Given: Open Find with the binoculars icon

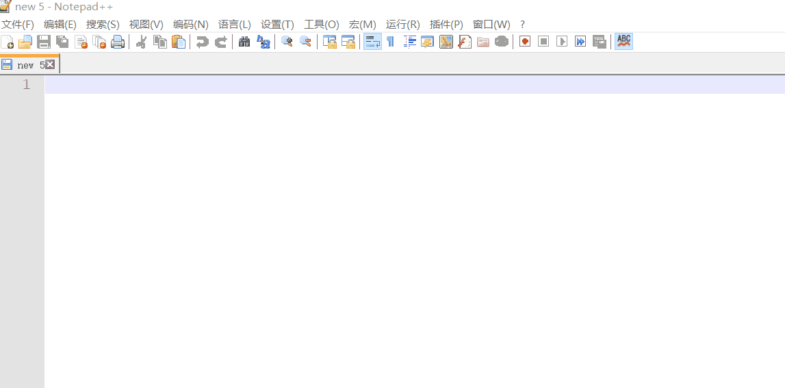Looking at the screenshot, I should click(x=244, y=42).
